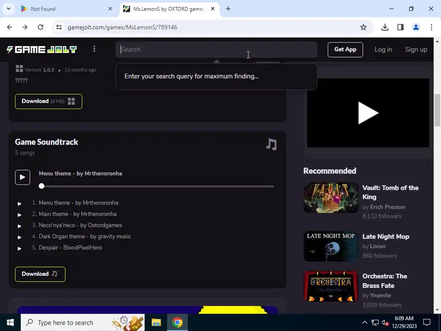Open Chrome downloads icon
Screen dimensions: 441x331
tap(385, 27)
